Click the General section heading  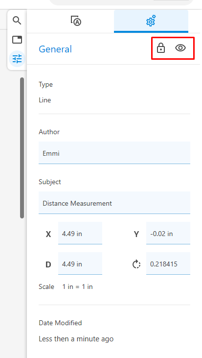(x=55, y=49)
